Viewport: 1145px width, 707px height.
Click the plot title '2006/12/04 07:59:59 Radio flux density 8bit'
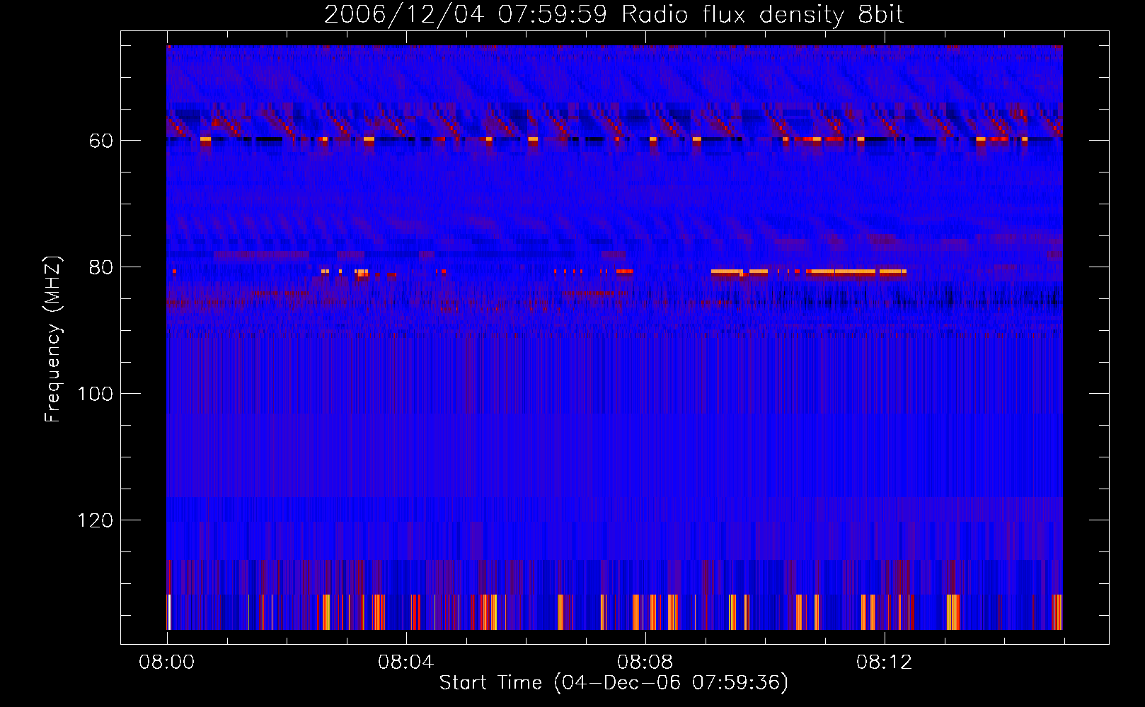point(614,15)
